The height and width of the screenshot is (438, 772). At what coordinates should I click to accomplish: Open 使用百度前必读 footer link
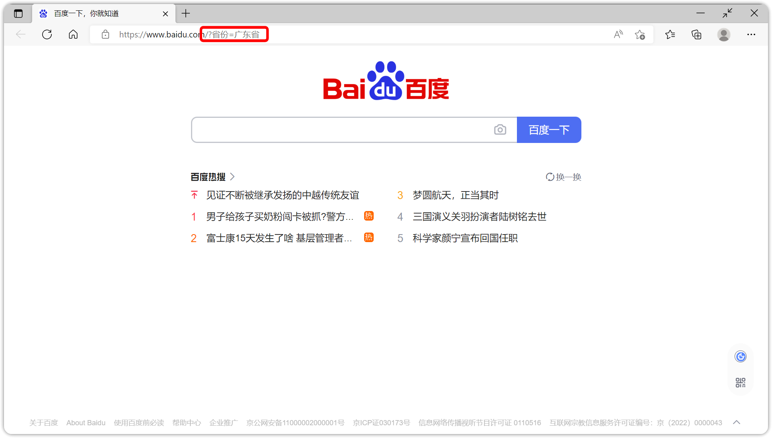tap(139, 423)
